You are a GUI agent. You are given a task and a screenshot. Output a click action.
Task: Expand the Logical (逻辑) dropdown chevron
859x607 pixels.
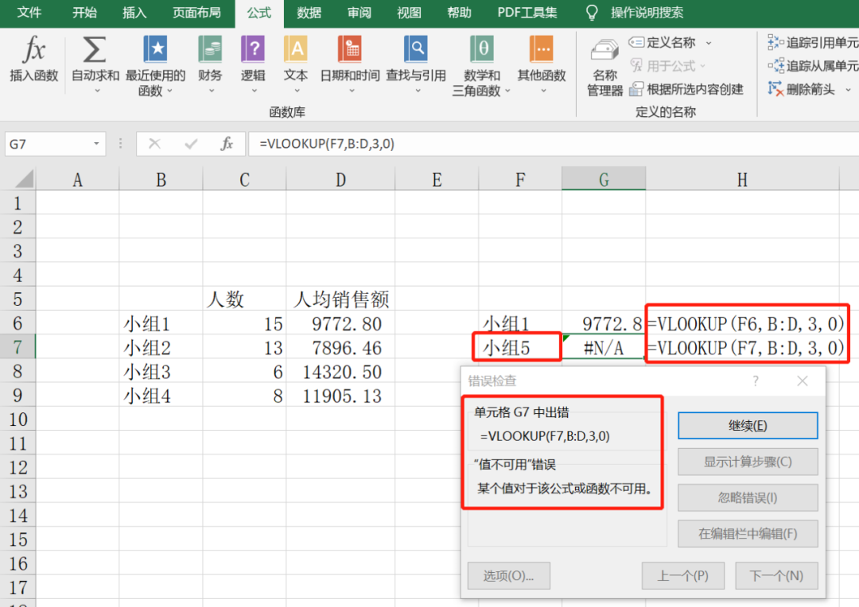(254, 91)
